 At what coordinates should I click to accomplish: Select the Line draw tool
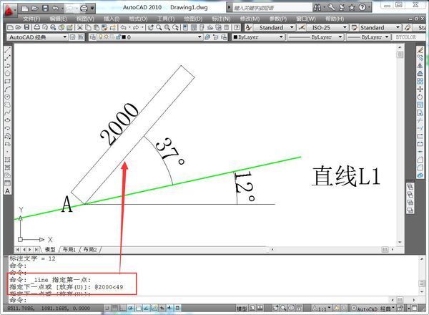click(x=7, y=50)
